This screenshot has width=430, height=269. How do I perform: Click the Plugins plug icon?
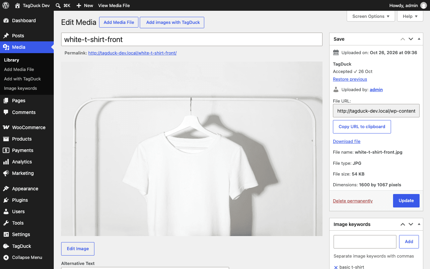(6, 200)
